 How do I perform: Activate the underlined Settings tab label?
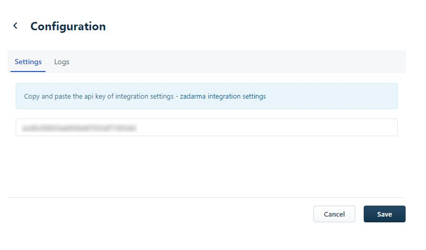click(28, 62)
